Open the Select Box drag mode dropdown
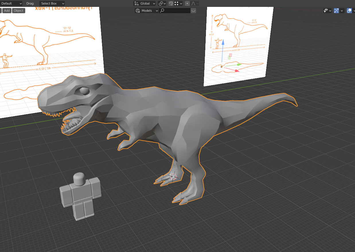Screen dimensions: 355x252 click(x=52, y=3)
